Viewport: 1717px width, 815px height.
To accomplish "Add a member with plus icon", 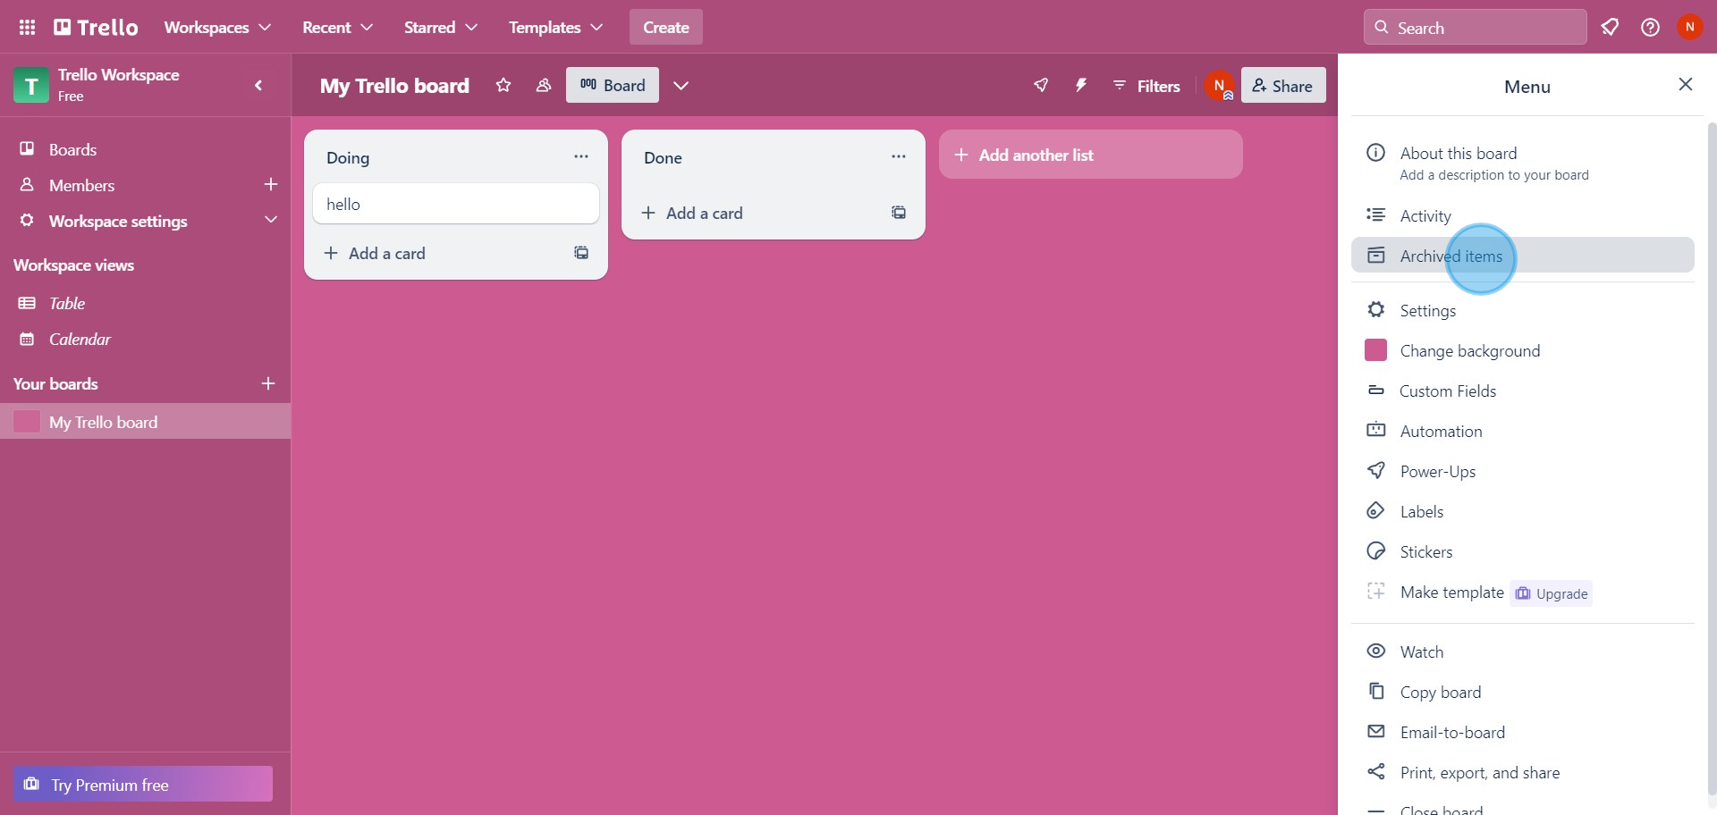I will click(x=271, y=185).
